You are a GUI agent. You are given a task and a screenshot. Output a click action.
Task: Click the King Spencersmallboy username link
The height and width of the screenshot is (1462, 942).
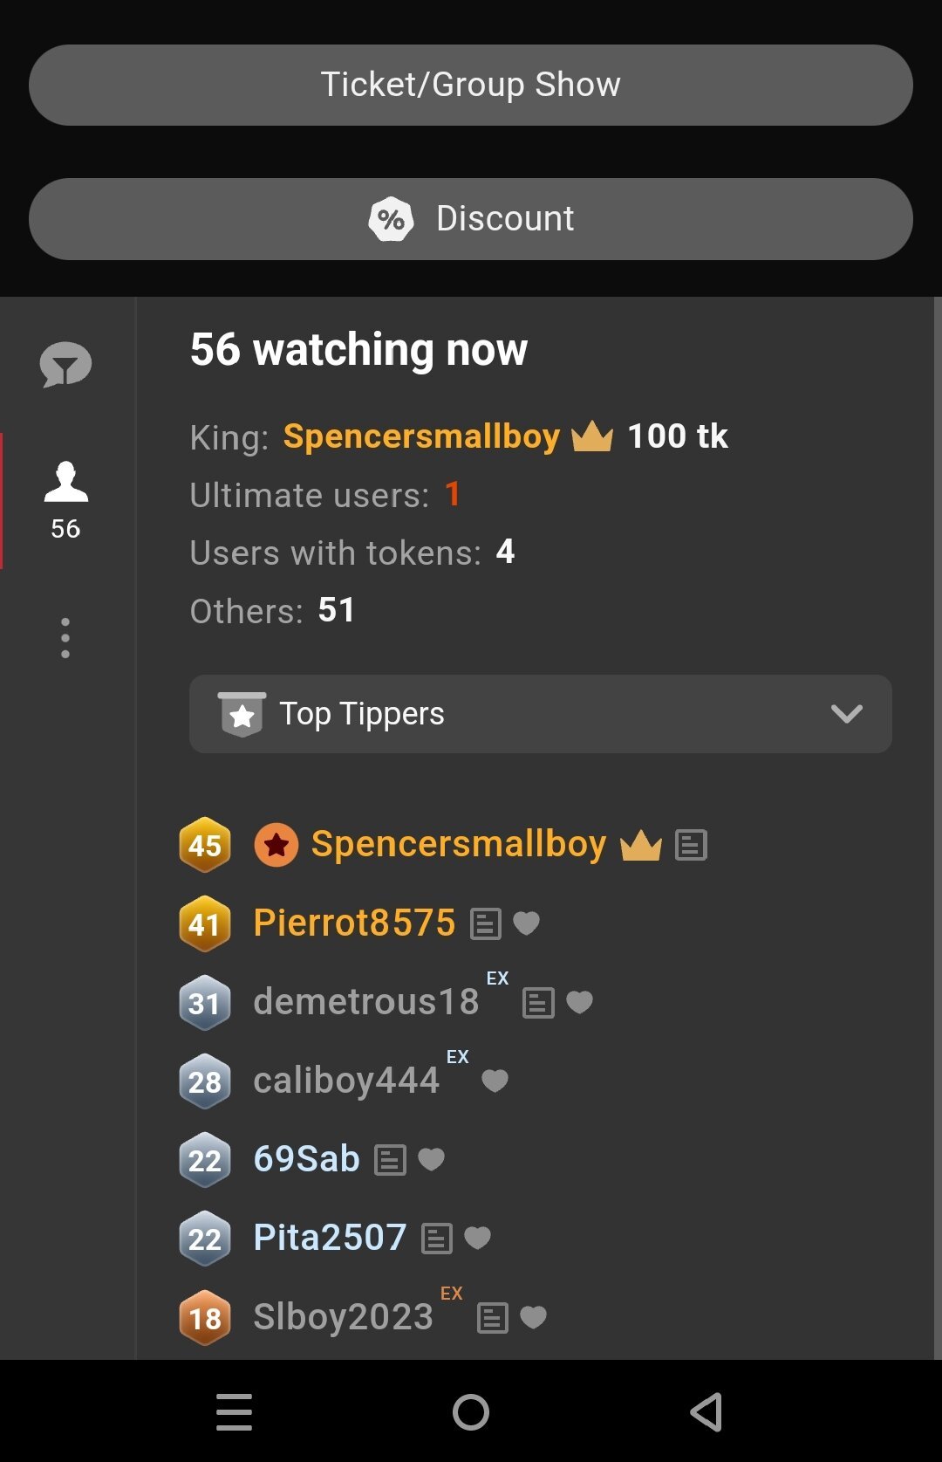421,436
